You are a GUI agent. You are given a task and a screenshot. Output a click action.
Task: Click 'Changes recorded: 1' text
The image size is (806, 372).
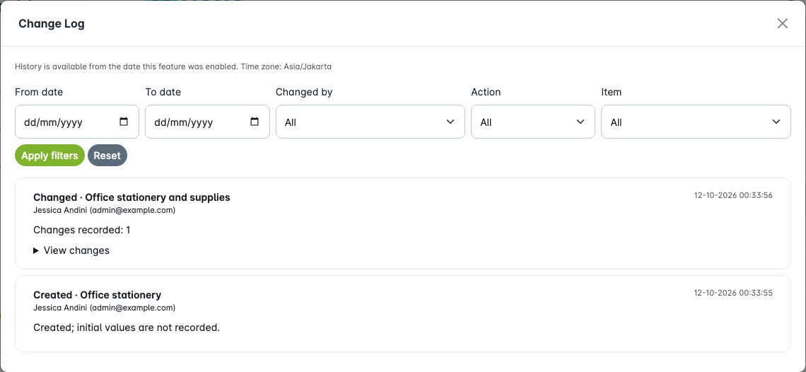(x=82, y=230)
